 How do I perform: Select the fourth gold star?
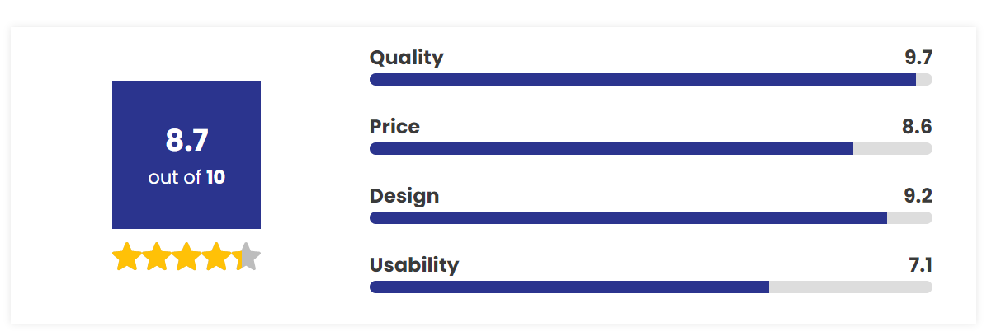tap(216, 257)
